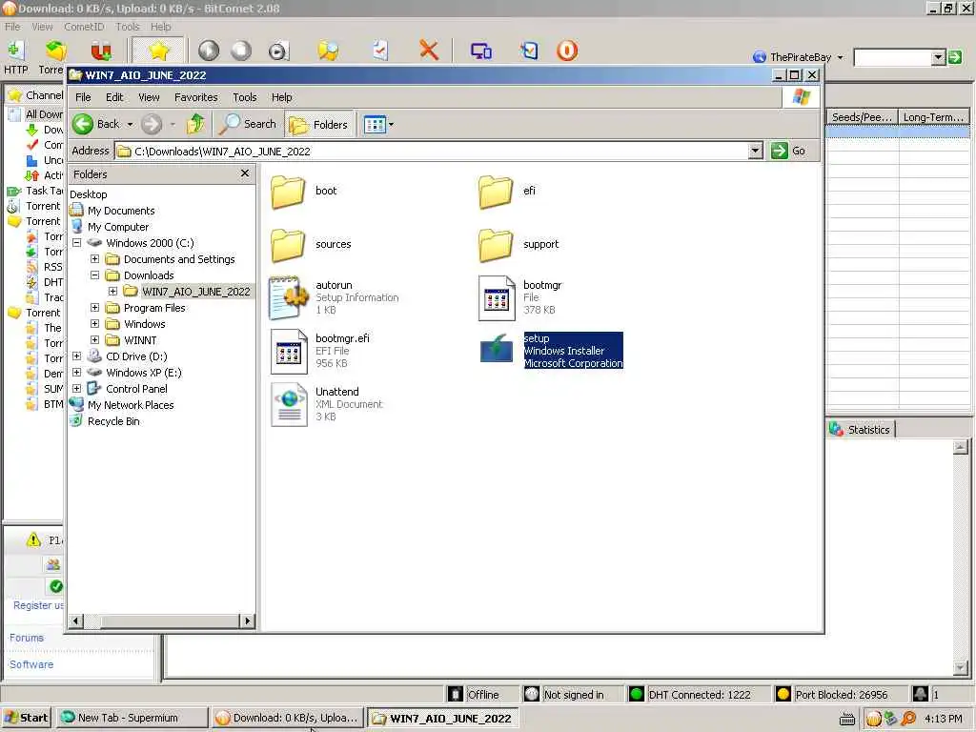Click the stop task icon in BitComet toolbar
Screen dimensions: 976x732
click(241, 51)
